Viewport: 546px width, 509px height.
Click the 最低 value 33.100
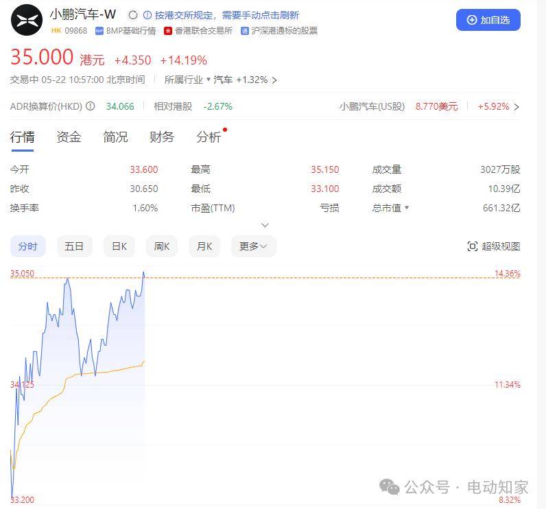click(x=325, y=189)
